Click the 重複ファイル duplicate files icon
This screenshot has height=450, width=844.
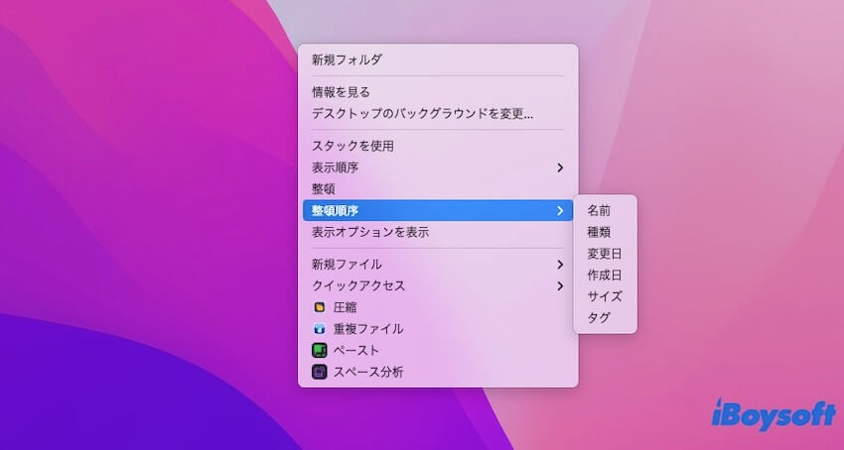[320, 329]
